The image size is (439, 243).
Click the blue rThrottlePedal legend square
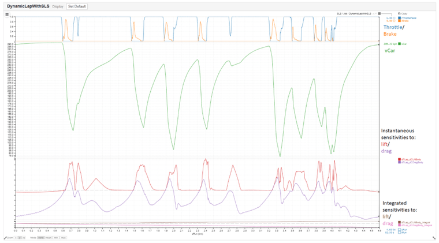tap(399, 18)
